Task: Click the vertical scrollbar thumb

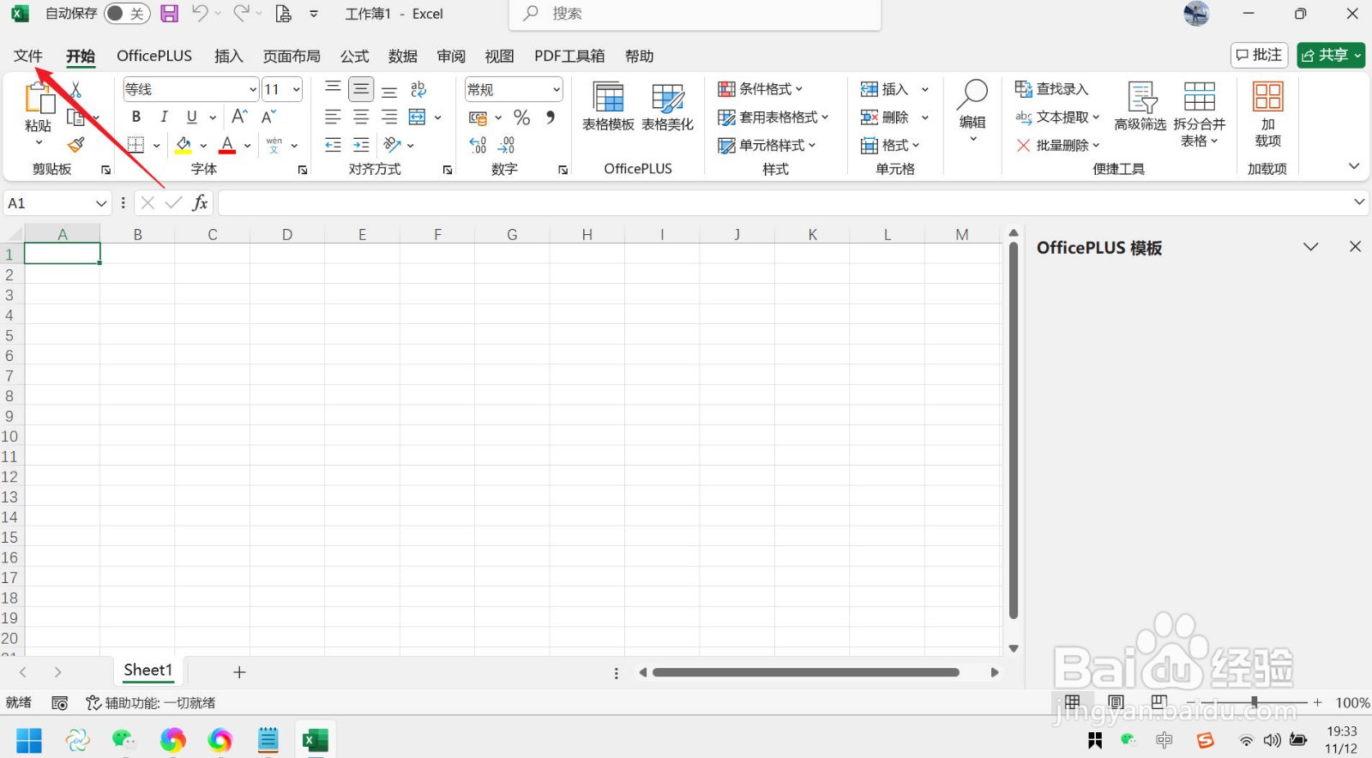Action: point(1014,430)
